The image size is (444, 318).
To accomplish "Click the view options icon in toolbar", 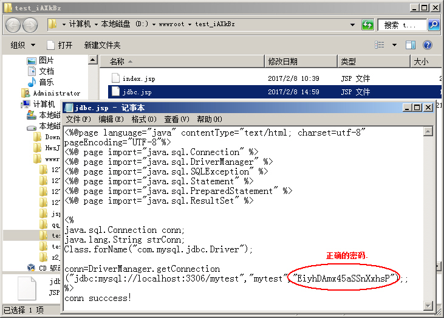I will coord(380,45).
